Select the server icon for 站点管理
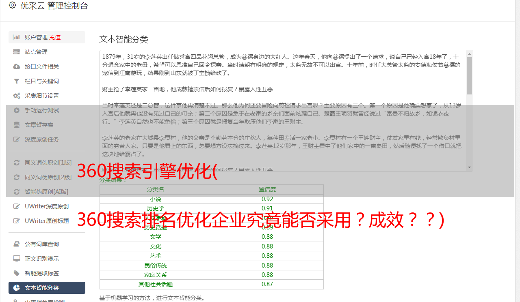This screenshot has height=302, width=520. pyautogui.click(x=17, y=52)
